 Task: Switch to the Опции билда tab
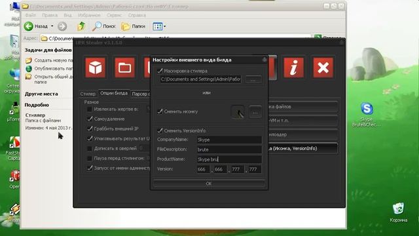coord(114,93)
